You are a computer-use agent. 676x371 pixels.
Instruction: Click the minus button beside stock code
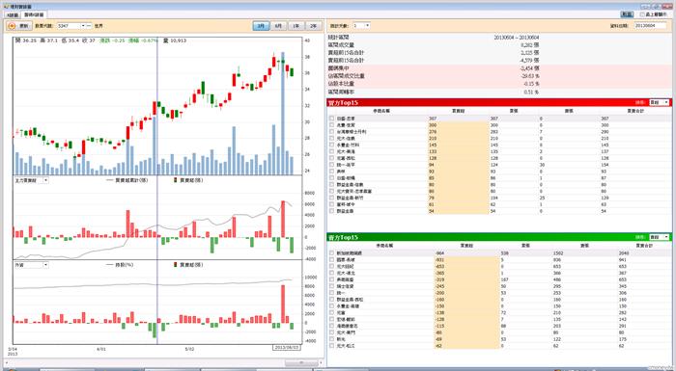pos(89,26)
